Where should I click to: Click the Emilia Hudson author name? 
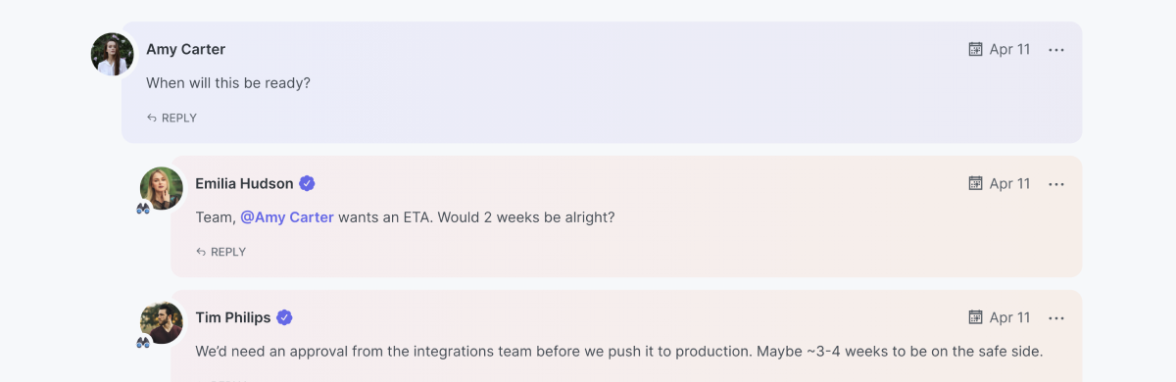pos(244,183)
